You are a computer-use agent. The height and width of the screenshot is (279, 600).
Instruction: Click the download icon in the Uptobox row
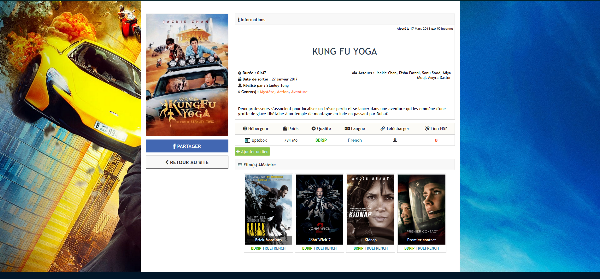coord(395,140)
